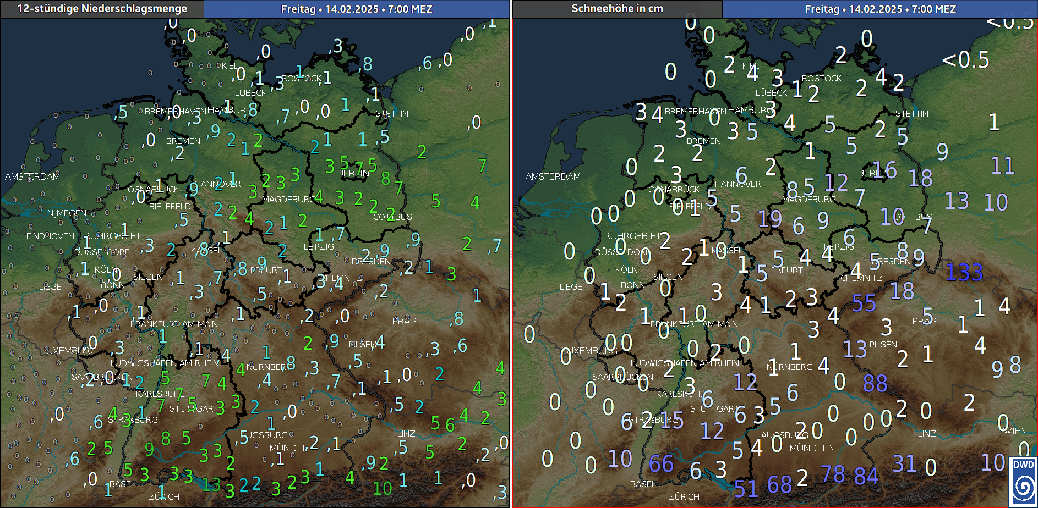Click AMSTERDAM label on snow map
The height and width of the screenshot is (508, 1038).
(x=553, y=176)
